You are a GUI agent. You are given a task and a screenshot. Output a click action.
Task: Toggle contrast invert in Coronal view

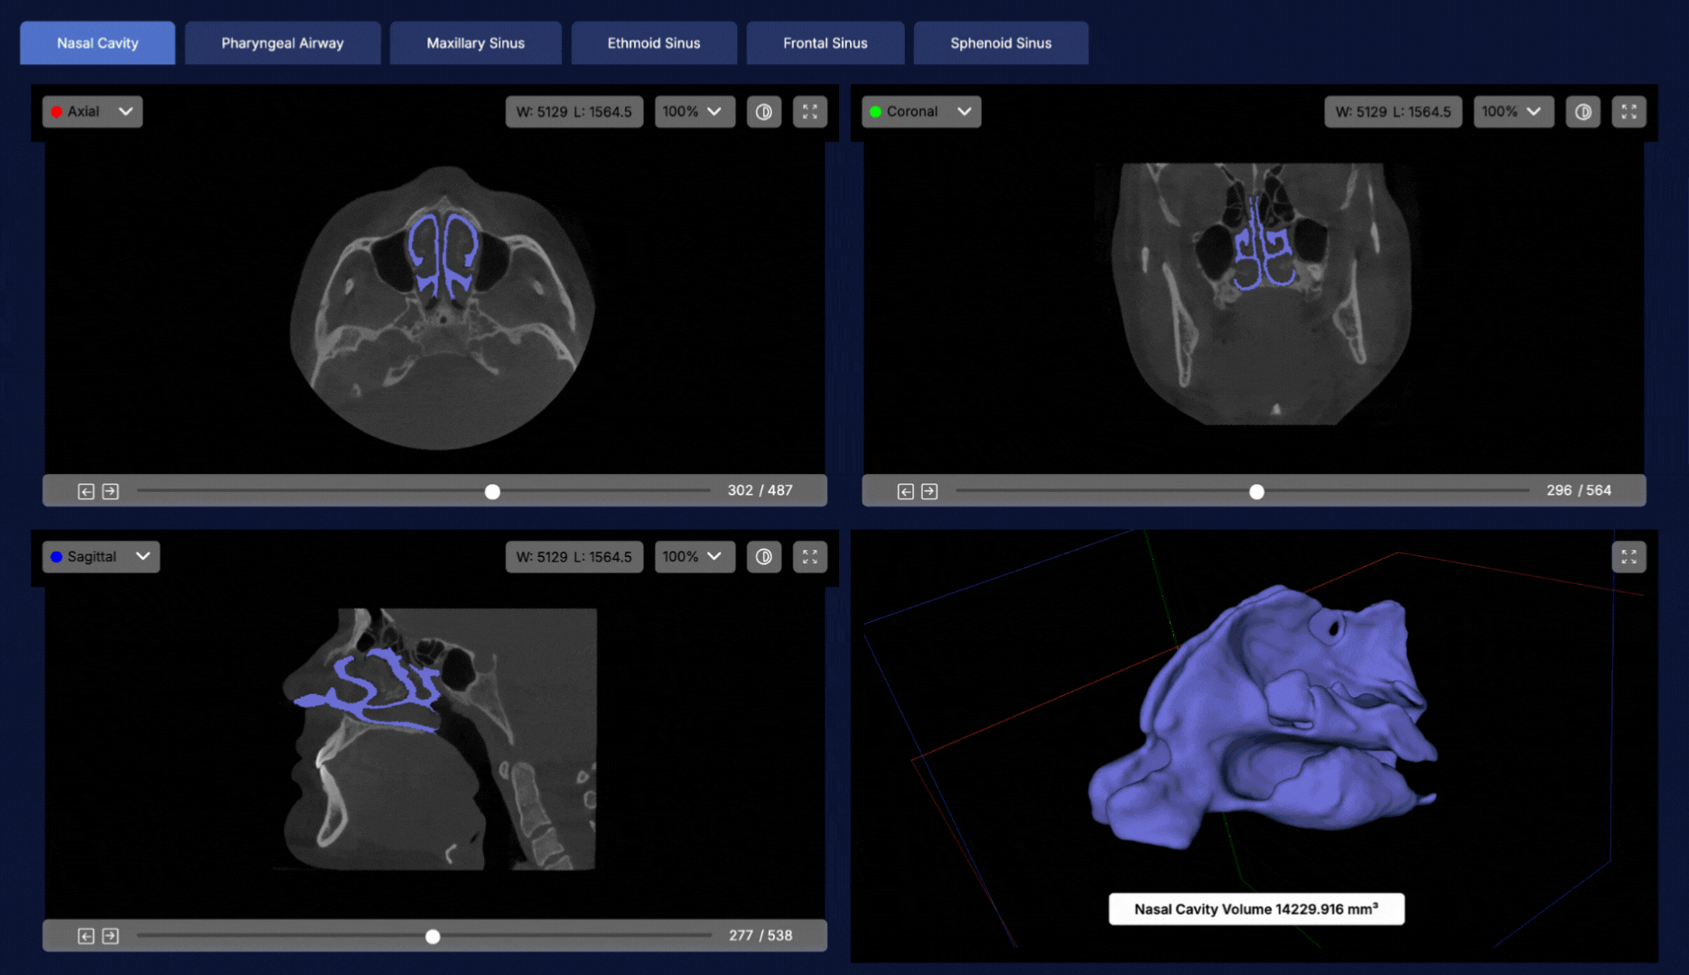(x=1582, y=112)
